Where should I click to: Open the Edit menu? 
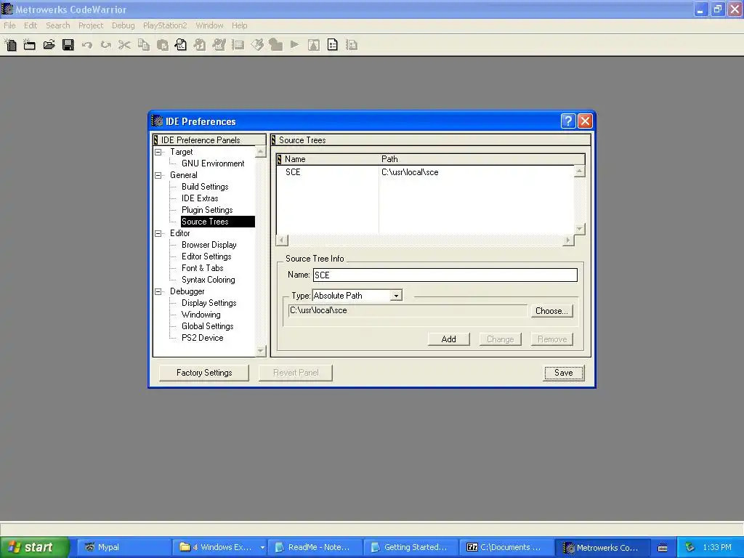click(31, 25)
